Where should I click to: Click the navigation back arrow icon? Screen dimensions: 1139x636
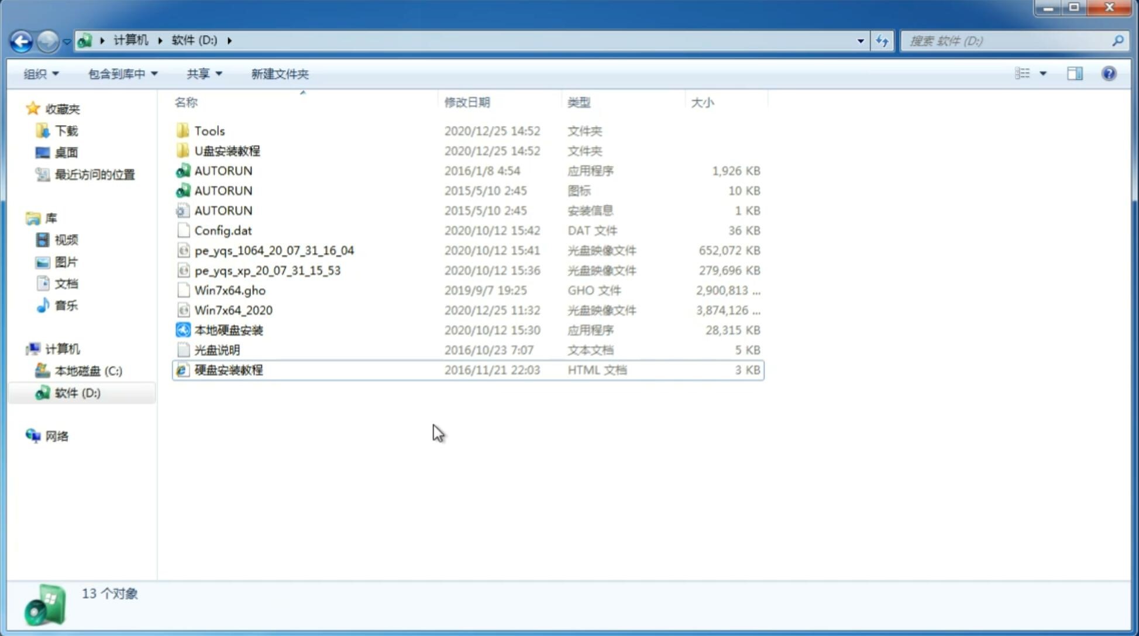coord(21,40)
